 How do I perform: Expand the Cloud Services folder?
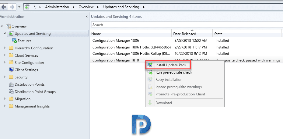point(5,55)
